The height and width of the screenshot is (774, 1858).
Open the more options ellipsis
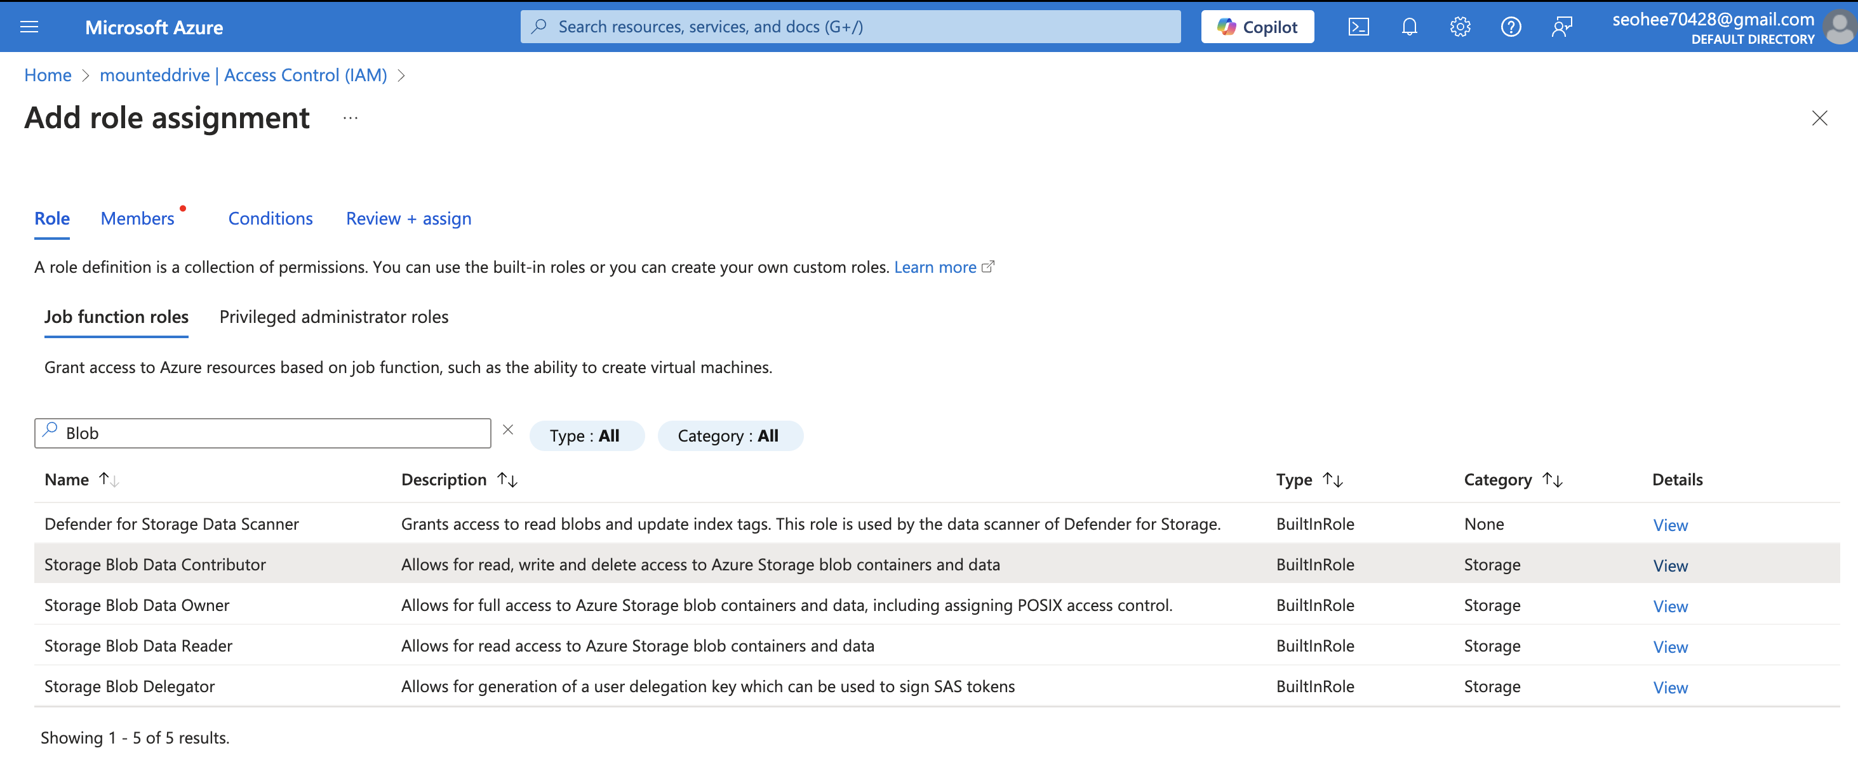pos(351,117)
